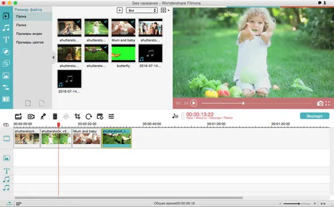Viewport: 334px width, 207px height.
Task: Select the first 'Папка' folder
Action: pos(32,16)
